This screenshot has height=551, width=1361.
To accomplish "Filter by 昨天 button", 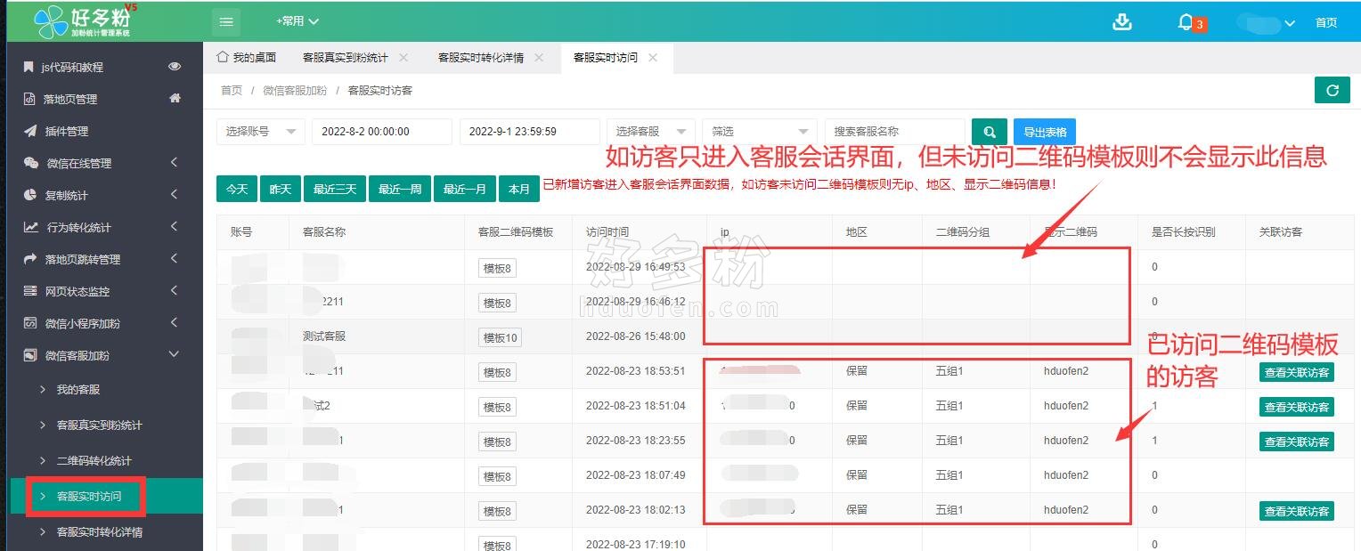I will [280, 189].
